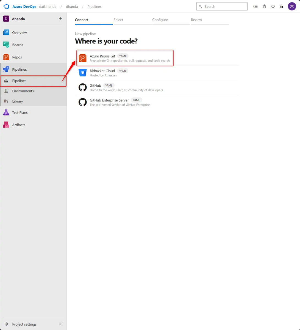Open the Help question mark icon

point(273,6)
